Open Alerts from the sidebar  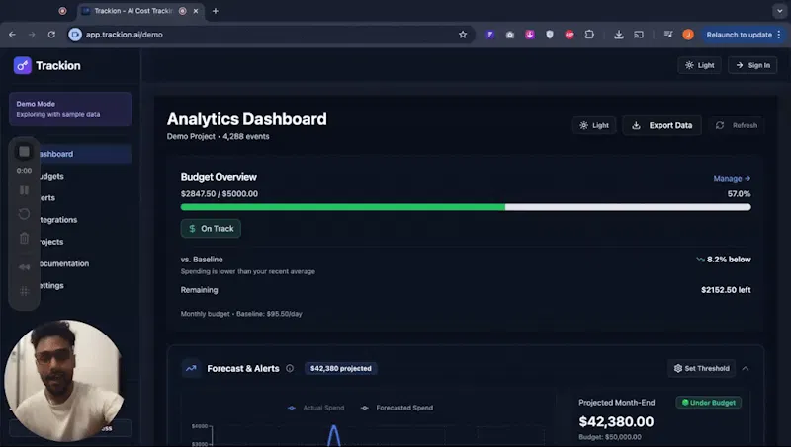(70, 197)
